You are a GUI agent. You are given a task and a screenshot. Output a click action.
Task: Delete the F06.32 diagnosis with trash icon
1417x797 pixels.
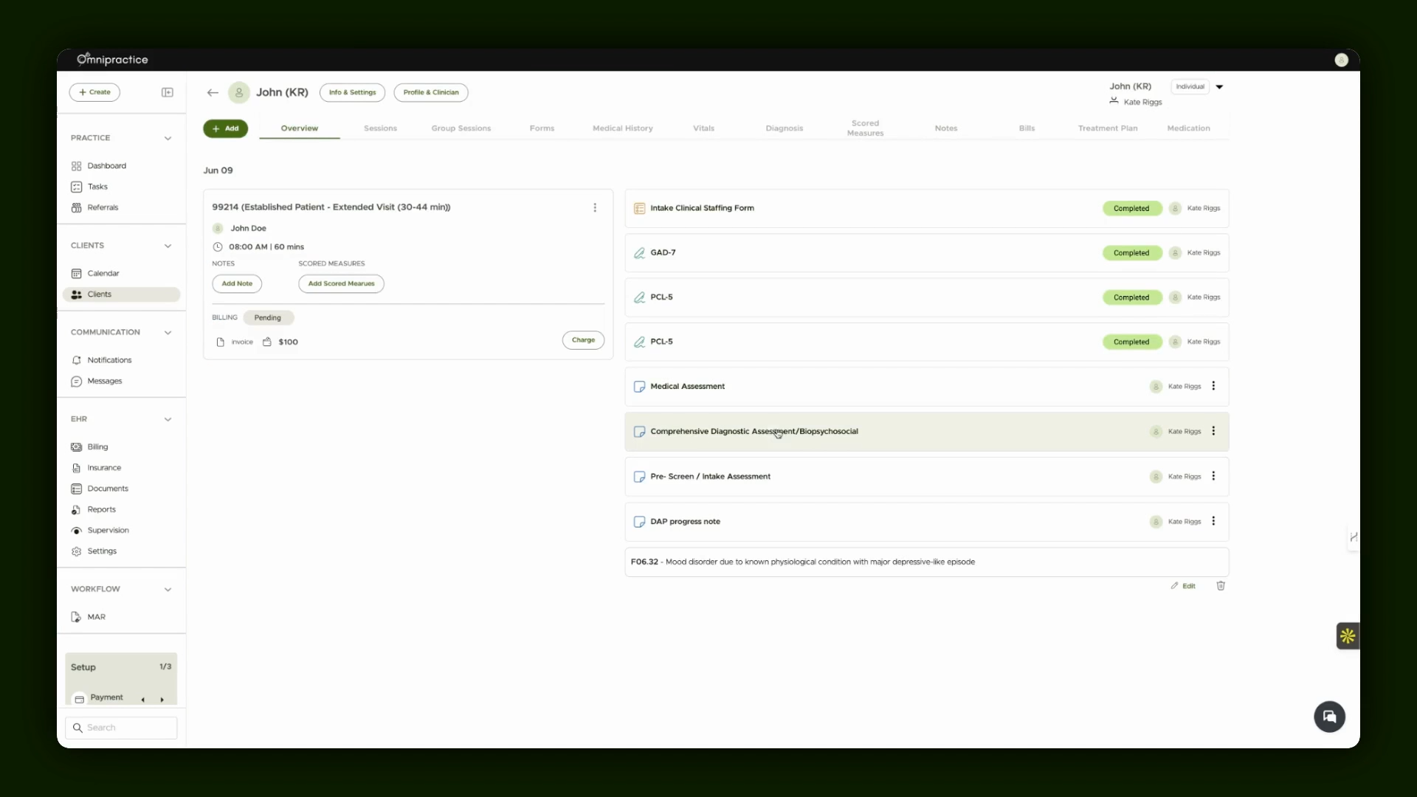pos(1221,586)
